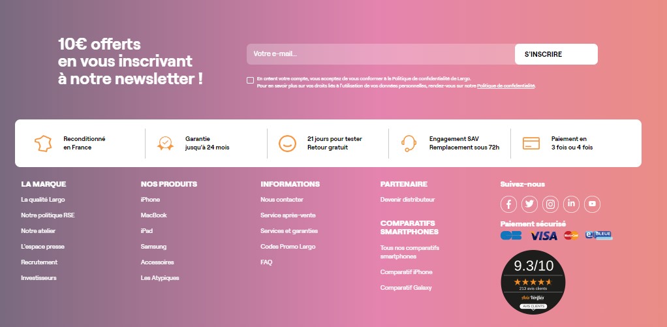This screenshot has width=667, height=327.
Task: Visit the Instagram profile icon
Action: [x=550, y=204]
